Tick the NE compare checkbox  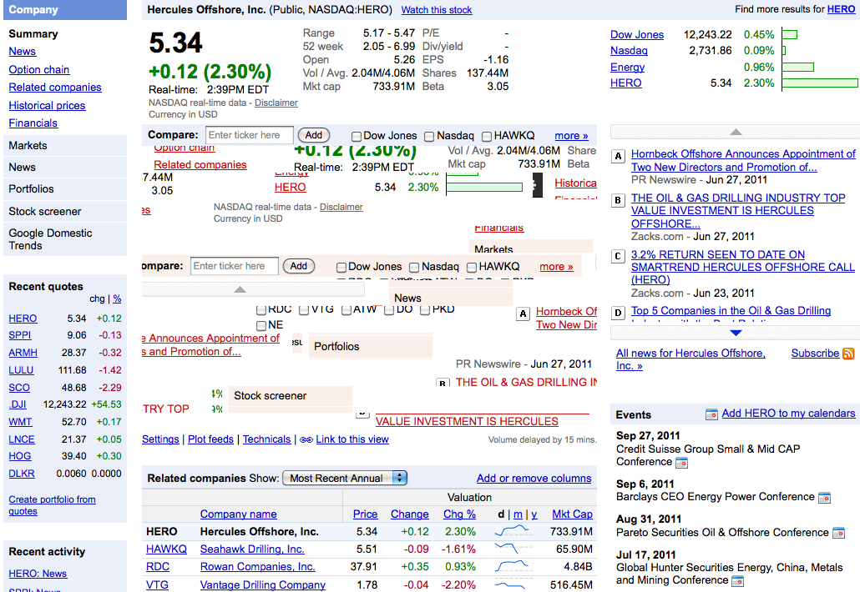click(x=261, y=326)
